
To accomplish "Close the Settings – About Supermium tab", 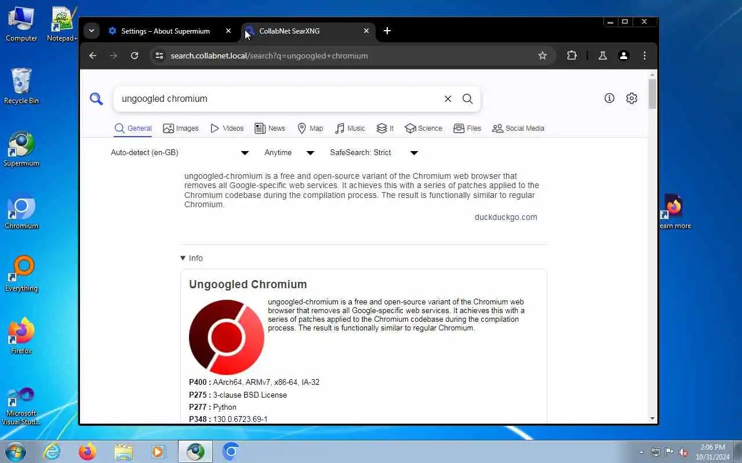I will 228,31.
